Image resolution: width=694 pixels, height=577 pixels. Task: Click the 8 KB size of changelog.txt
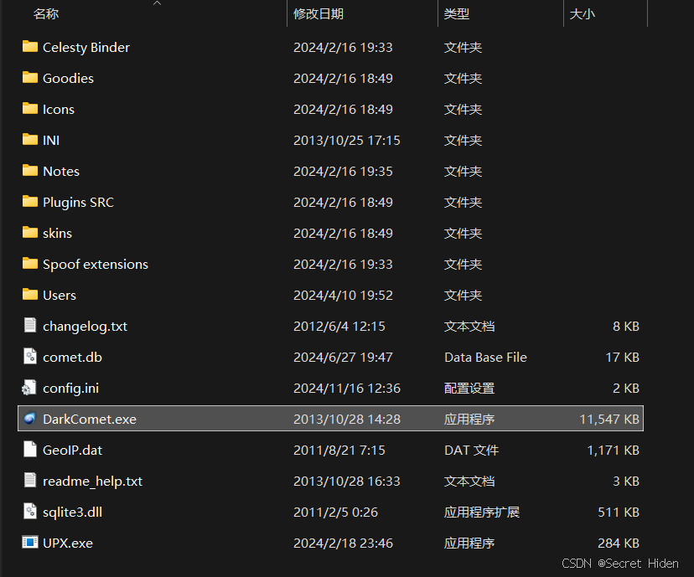[x=626, y=327]
